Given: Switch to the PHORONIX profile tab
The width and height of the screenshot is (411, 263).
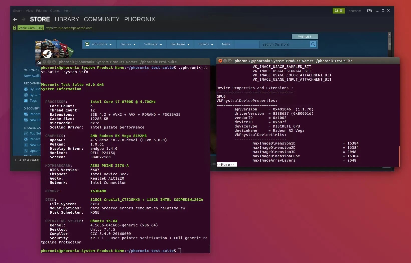Looking at the screenshot, I should 140,19.
